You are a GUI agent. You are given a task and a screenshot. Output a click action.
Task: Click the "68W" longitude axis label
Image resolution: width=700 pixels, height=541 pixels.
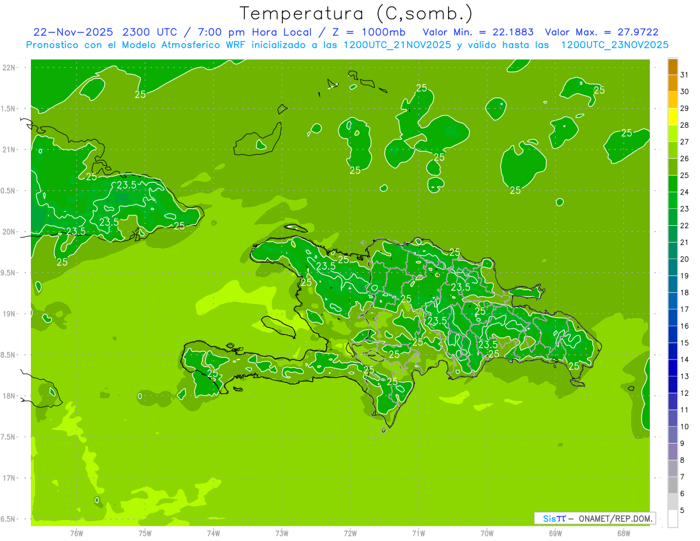coord(624,533)
